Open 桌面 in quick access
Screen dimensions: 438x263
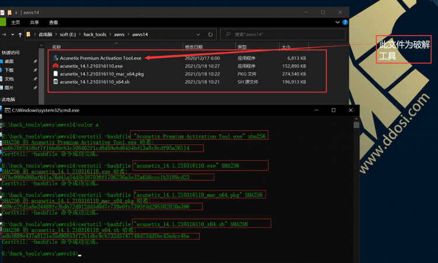coord(9,61)
